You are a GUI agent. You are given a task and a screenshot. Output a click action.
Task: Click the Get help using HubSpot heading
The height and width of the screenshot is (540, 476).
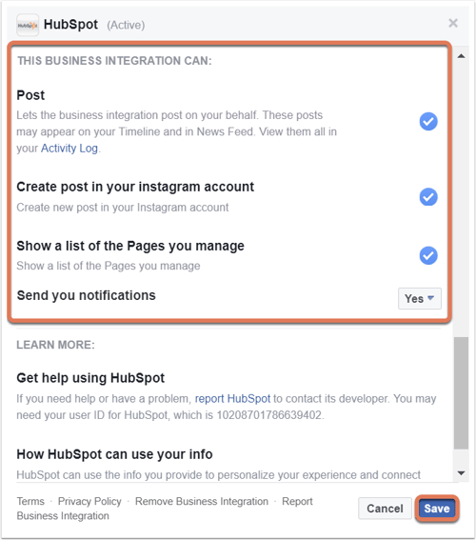(90, 378)
